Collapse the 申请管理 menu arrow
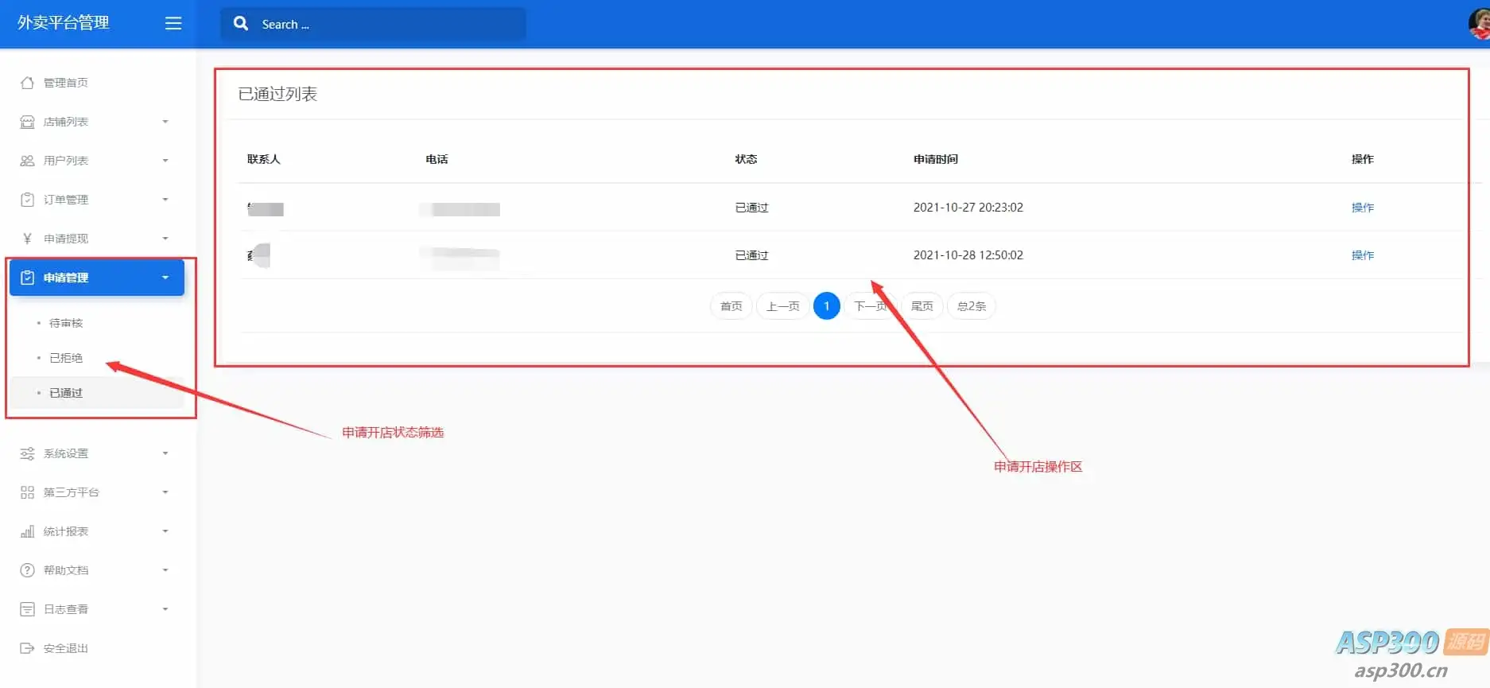Viewport: 1490px width, 688px height. (x=165, y=278)
